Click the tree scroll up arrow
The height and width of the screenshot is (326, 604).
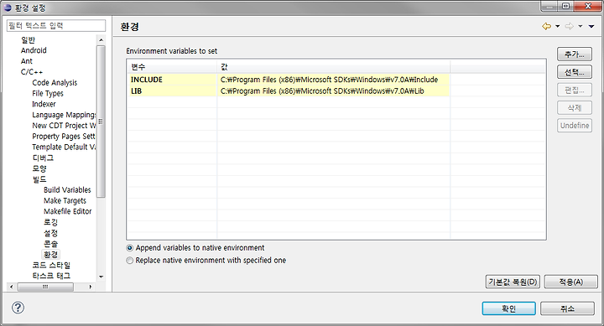(x=101, y=40)
